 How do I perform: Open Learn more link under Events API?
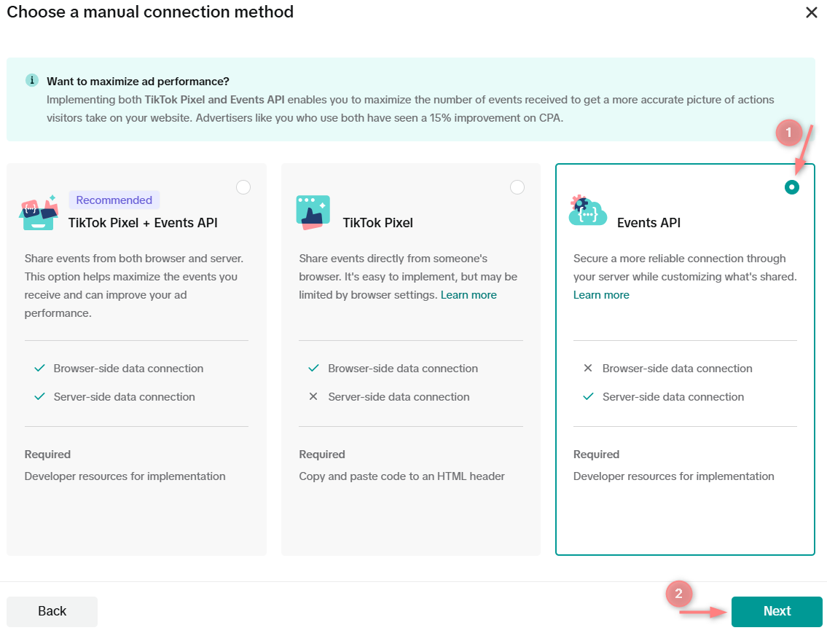[x=601, y=295]
